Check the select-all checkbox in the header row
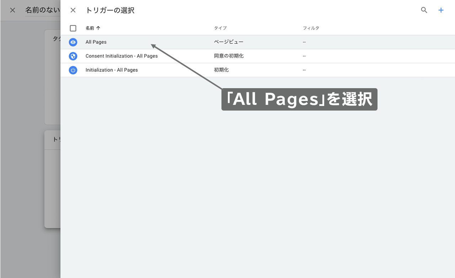This screenshot has height=278, width=455. coord(73,28)
